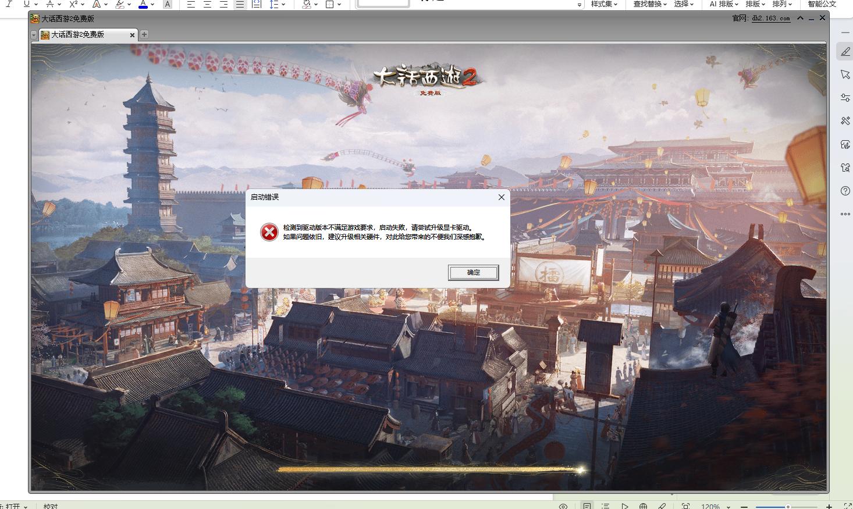Toggle superscript X² formatting
This screenshot has width=853, height=509.
coord(73,4)
